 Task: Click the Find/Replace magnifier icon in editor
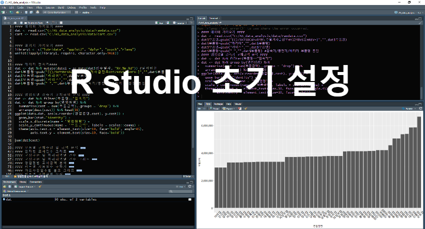click(x=47, y=23)
